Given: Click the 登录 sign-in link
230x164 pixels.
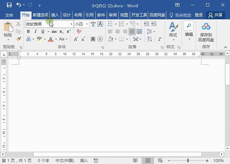Looking at the screenshot, I should click(x=199, y=15).
